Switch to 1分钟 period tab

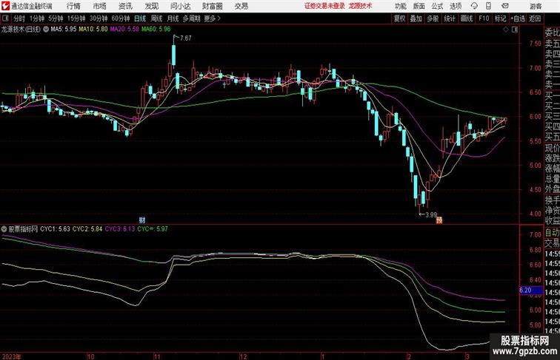pyautogui.click(x=37, y=18)
